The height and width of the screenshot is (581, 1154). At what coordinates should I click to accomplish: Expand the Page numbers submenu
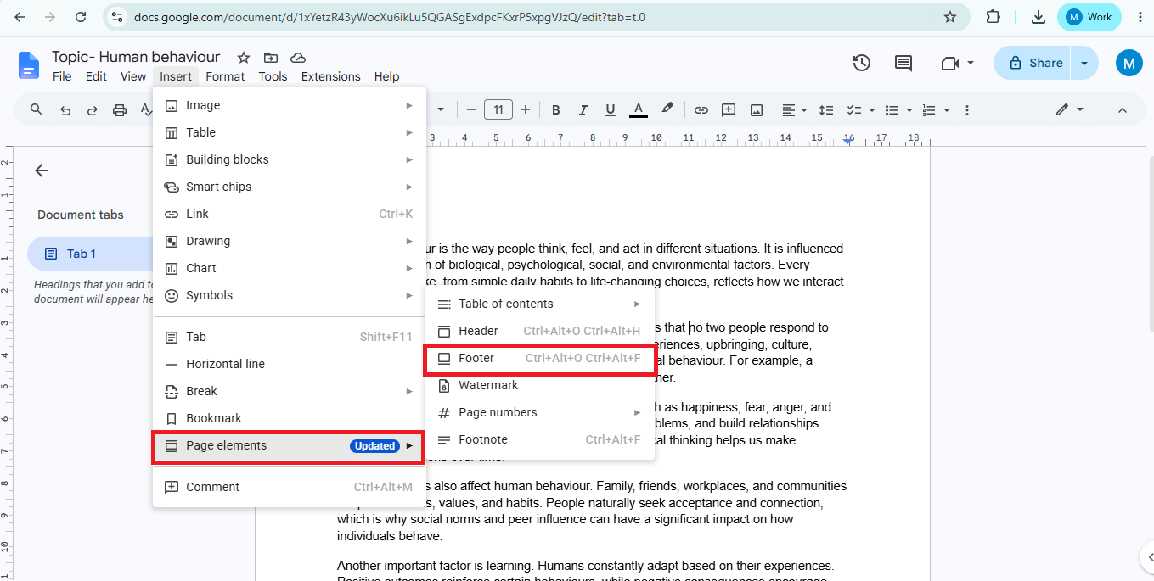click(x=638, y=412)
